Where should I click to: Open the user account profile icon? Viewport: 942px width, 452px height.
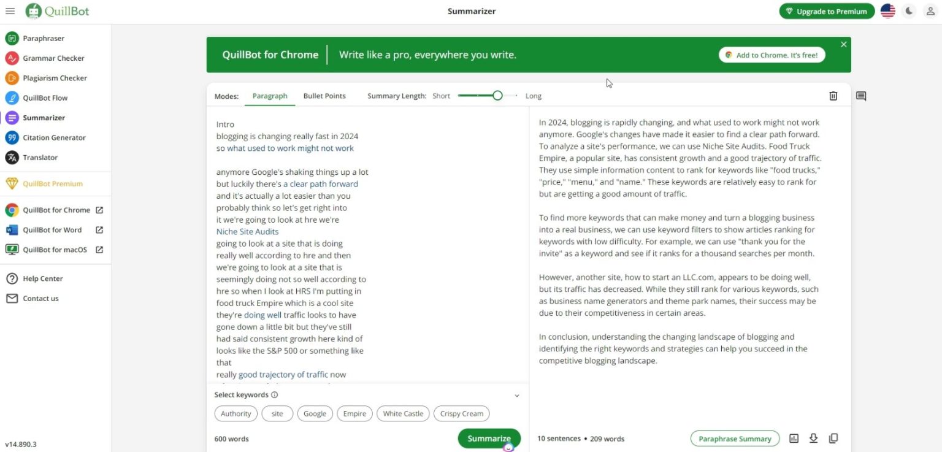point(930,11)
